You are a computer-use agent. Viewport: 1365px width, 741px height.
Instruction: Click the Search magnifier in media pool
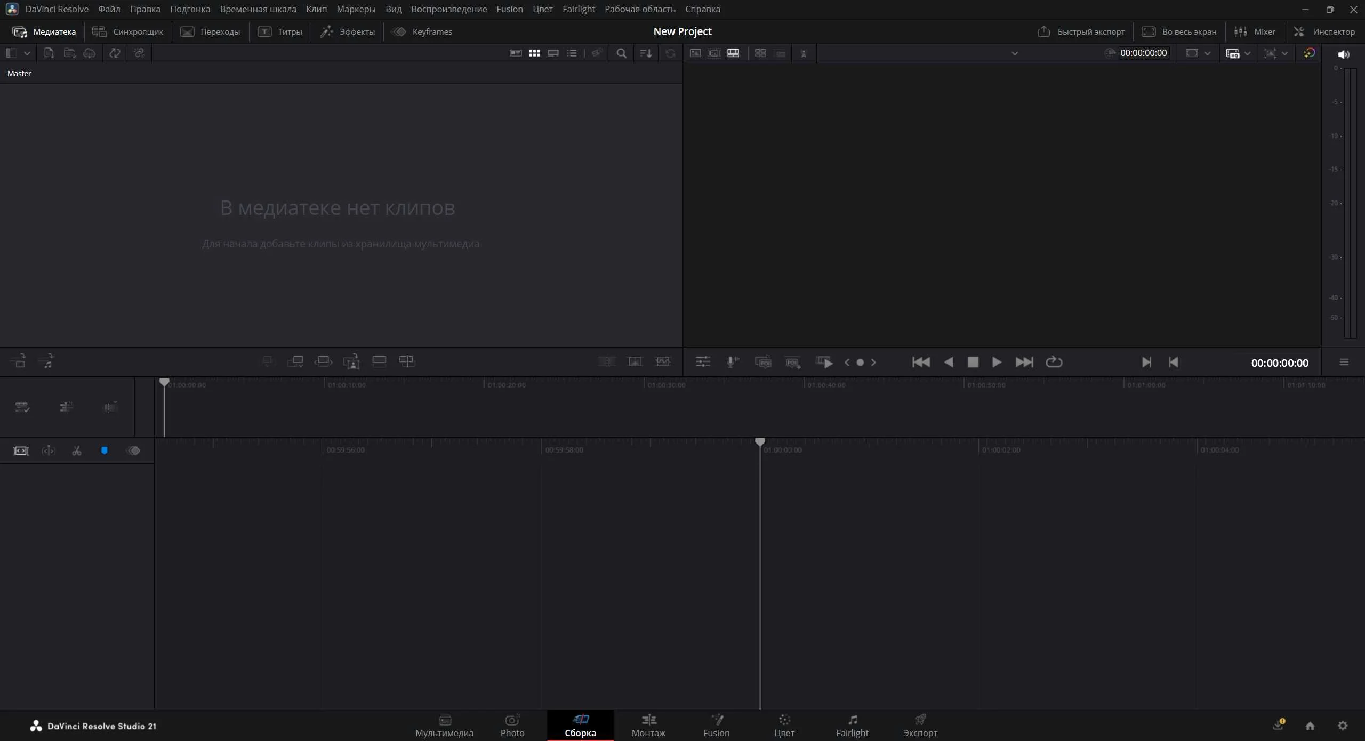(x=621, y=53)
